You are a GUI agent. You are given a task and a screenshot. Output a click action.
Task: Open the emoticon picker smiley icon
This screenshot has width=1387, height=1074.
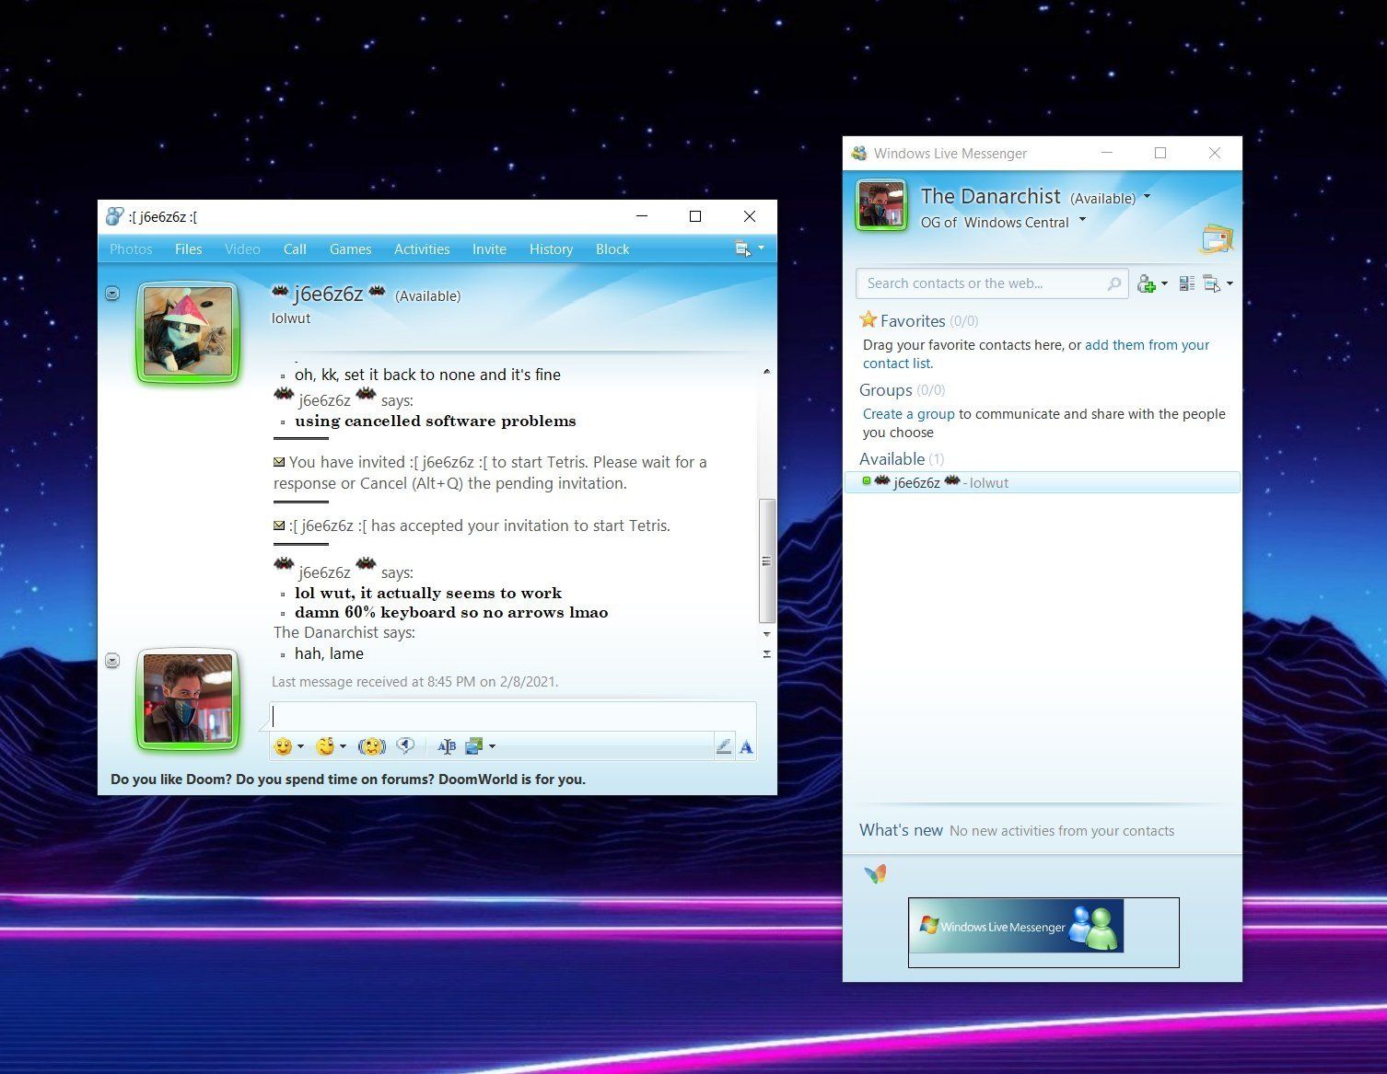(283, 746)
